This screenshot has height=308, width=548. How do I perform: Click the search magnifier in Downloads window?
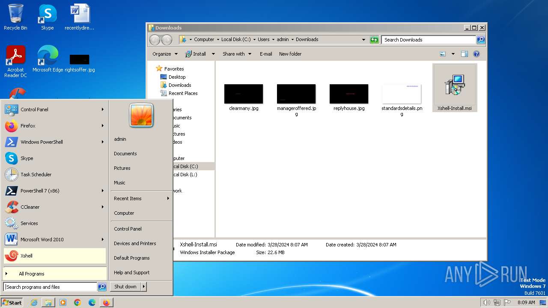[481, 40]
